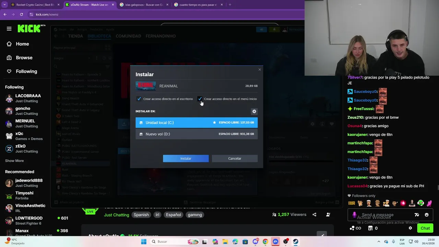Toggle the Kick sidebar hamburger menu

(x=9, y=29)
